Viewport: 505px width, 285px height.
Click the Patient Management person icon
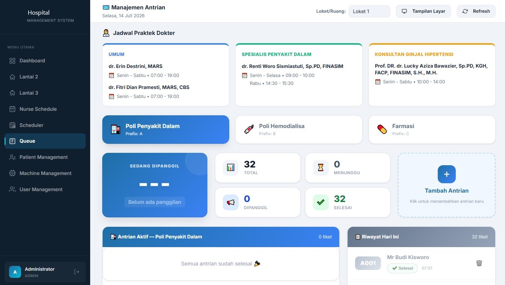pos(12,157)
